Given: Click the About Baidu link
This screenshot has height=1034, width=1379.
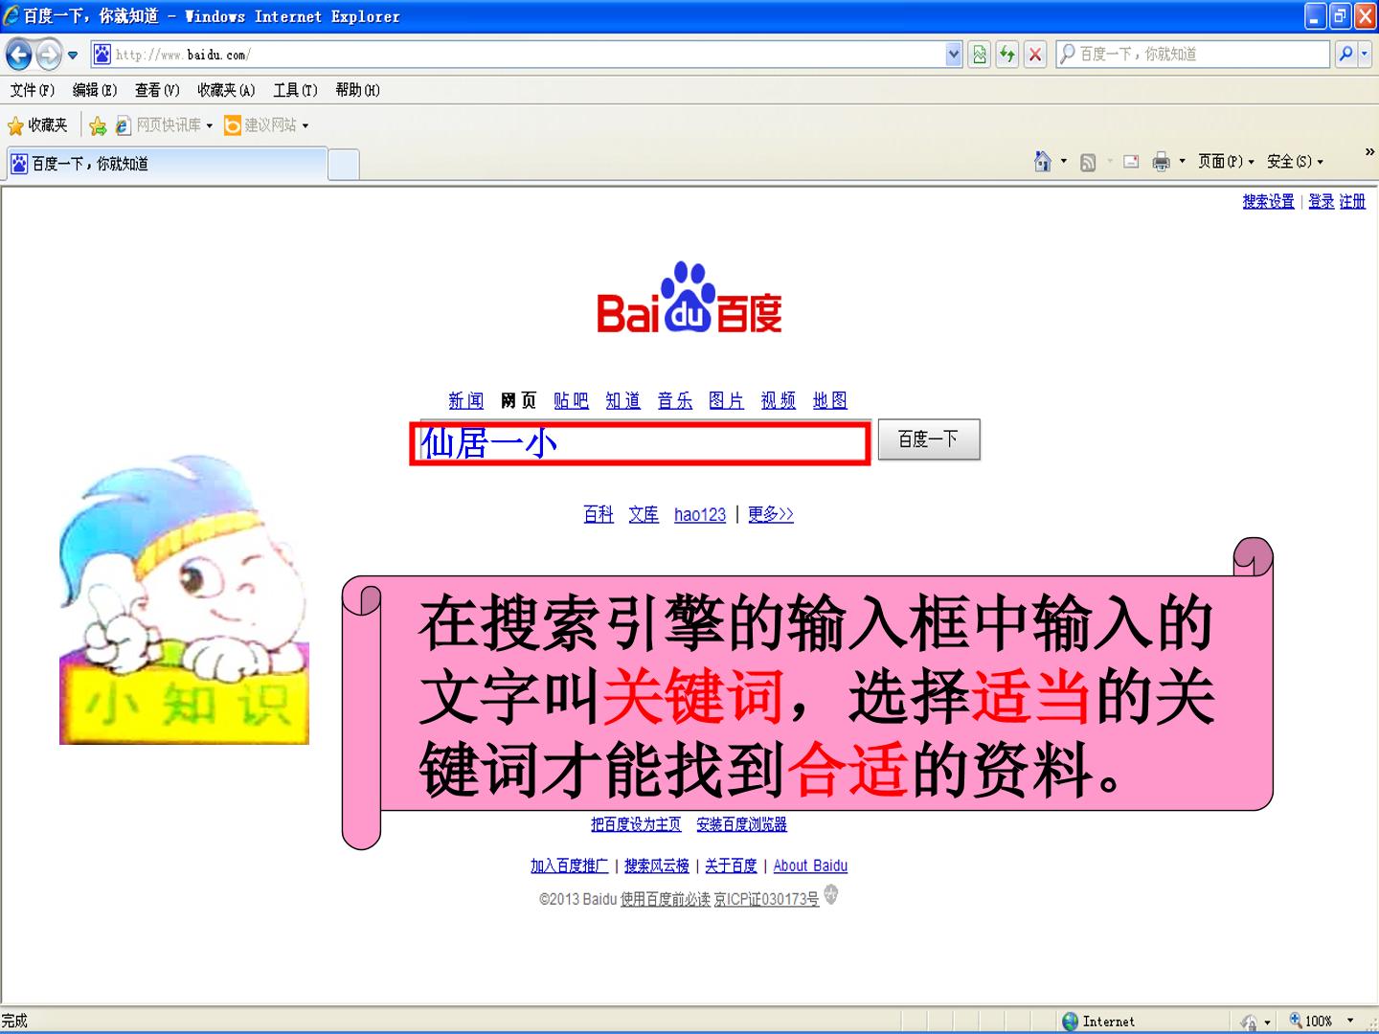Looking at the screenshot, I should click(810, 866).
